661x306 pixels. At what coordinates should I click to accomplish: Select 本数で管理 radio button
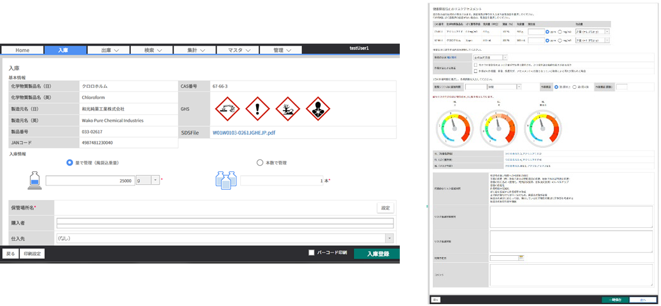coord(259,163)
